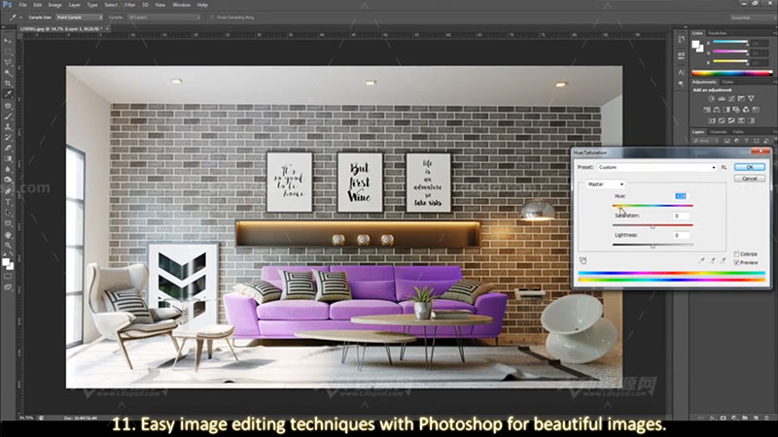The image size is (778, 437).
Task: Select the Crop tool
Action: pos(8,84)
